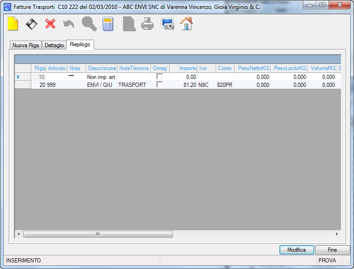Toggle the Omag checkbox on row 20

[160, 85]
